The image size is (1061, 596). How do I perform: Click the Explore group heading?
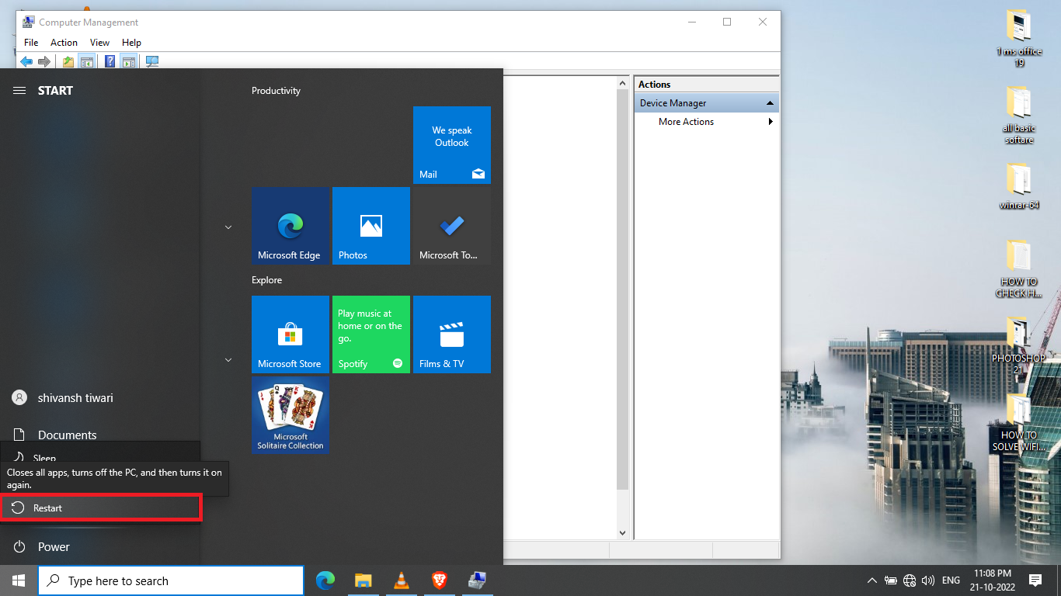(x=266, y=280)
